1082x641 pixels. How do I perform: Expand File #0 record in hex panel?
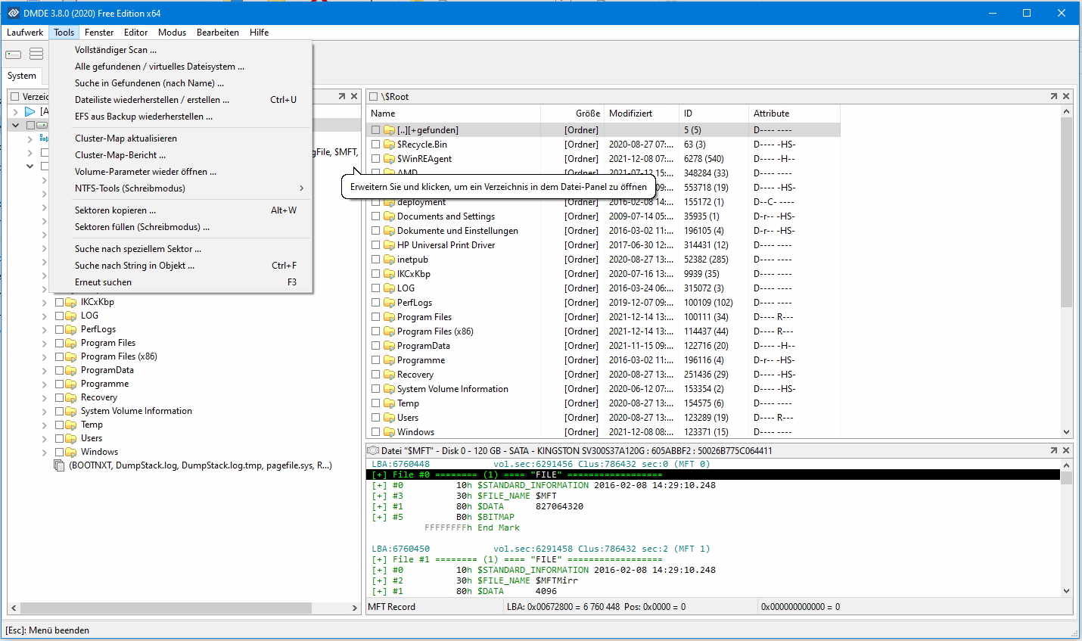click(x=379, y=475)
